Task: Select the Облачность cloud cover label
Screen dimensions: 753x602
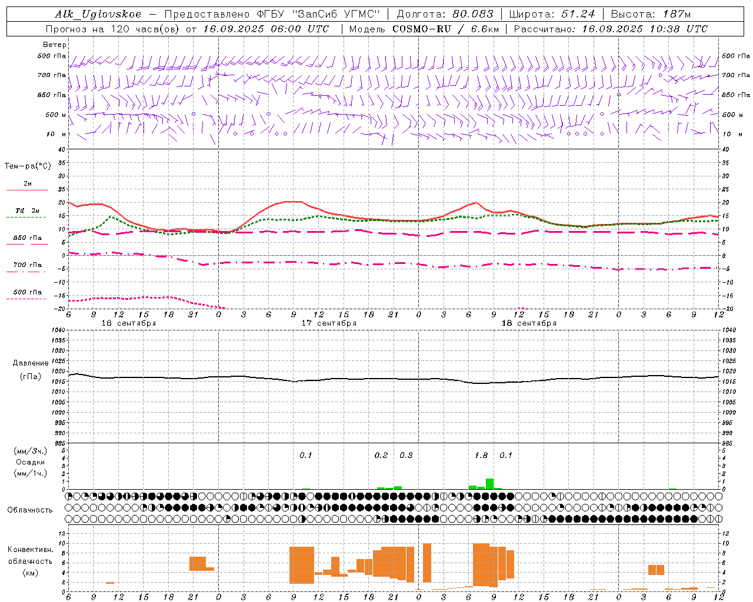Action: pos(30,510)
